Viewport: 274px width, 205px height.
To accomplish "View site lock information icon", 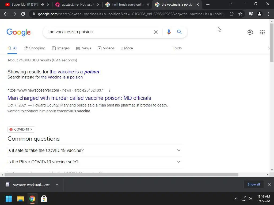I will tap(34, 14).
